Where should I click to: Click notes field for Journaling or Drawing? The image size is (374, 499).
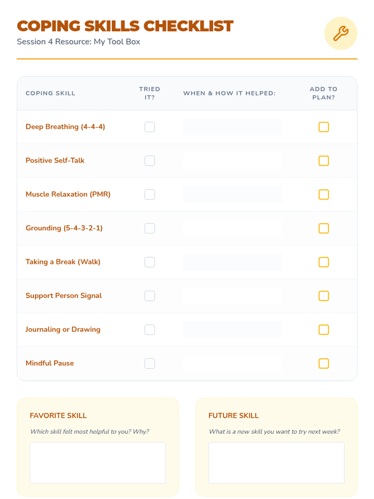(233, 330)
